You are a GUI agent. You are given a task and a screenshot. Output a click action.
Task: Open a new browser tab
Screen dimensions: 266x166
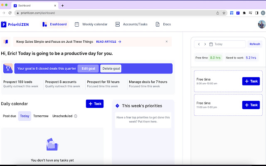63,5
